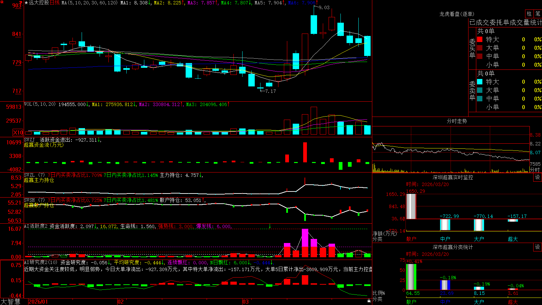Image resolution: width=542 pixels, height=305 pixels.
Task: Click the dark red 中单 buy-order swatch
Action: (480, 56)
